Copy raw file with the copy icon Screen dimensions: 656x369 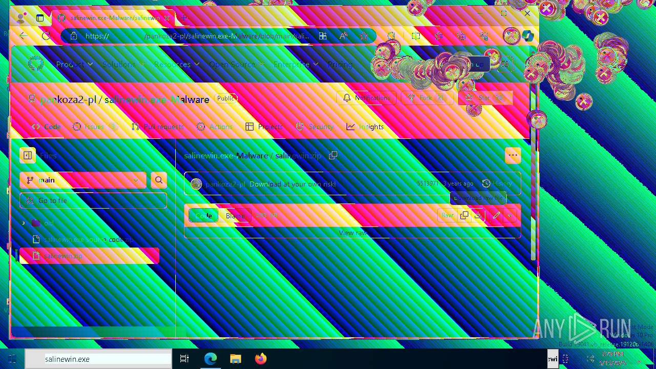464,216
